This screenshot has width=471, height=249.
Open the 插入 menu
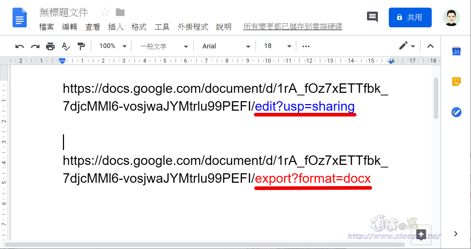pyautogui.click(x=116, y=27)
